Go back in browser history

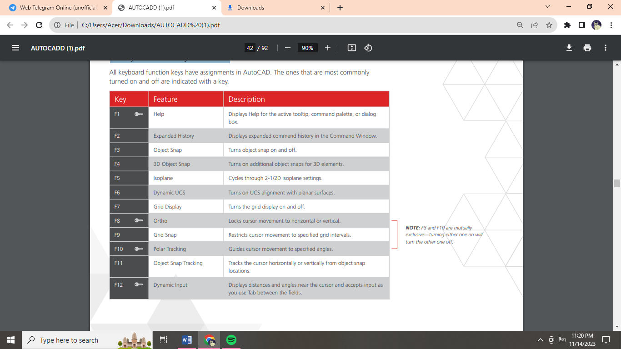pos(10,25)
